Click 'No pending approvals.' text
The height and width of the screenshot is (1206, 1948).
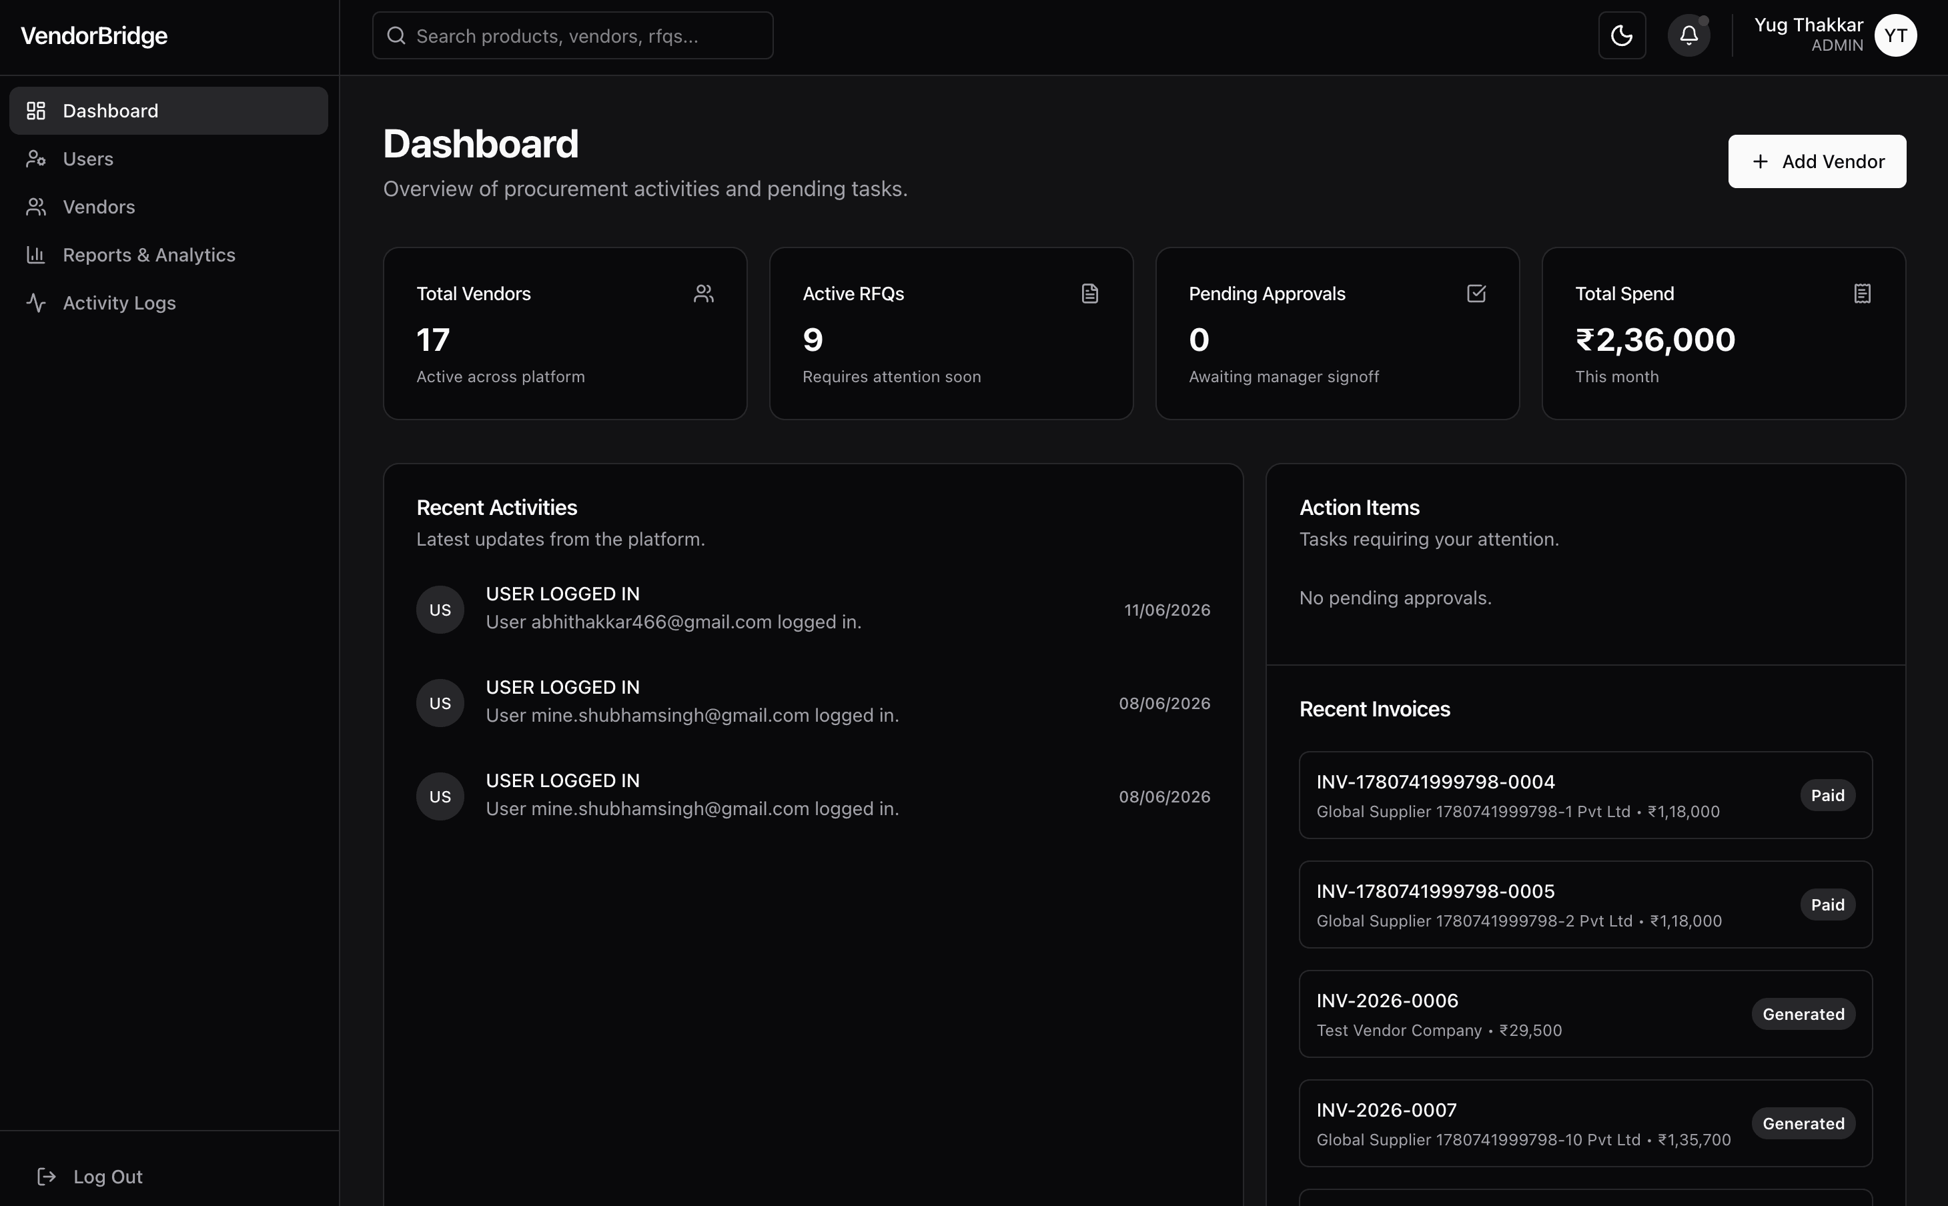click(x=1395, y=598)
